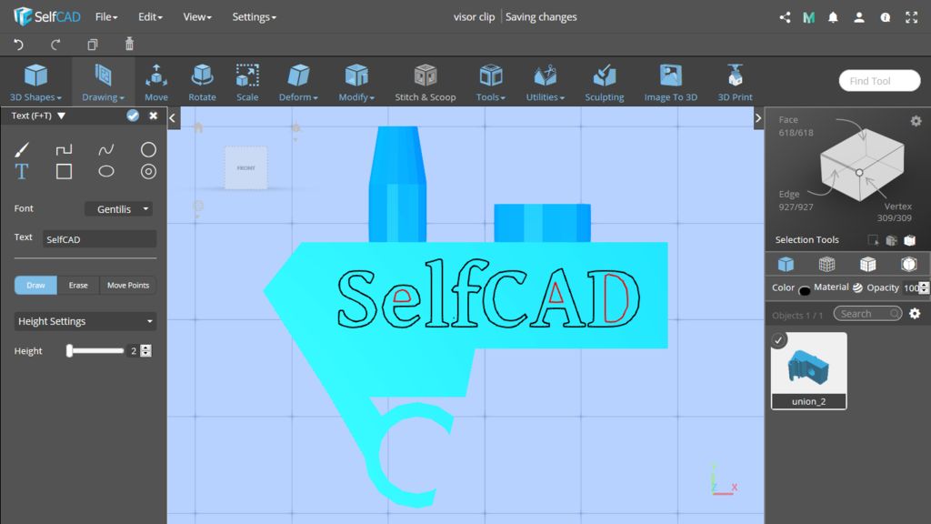Select the spline curve drawing tool
Viewport: 931px width, 524px height.
tap(106, 149)
